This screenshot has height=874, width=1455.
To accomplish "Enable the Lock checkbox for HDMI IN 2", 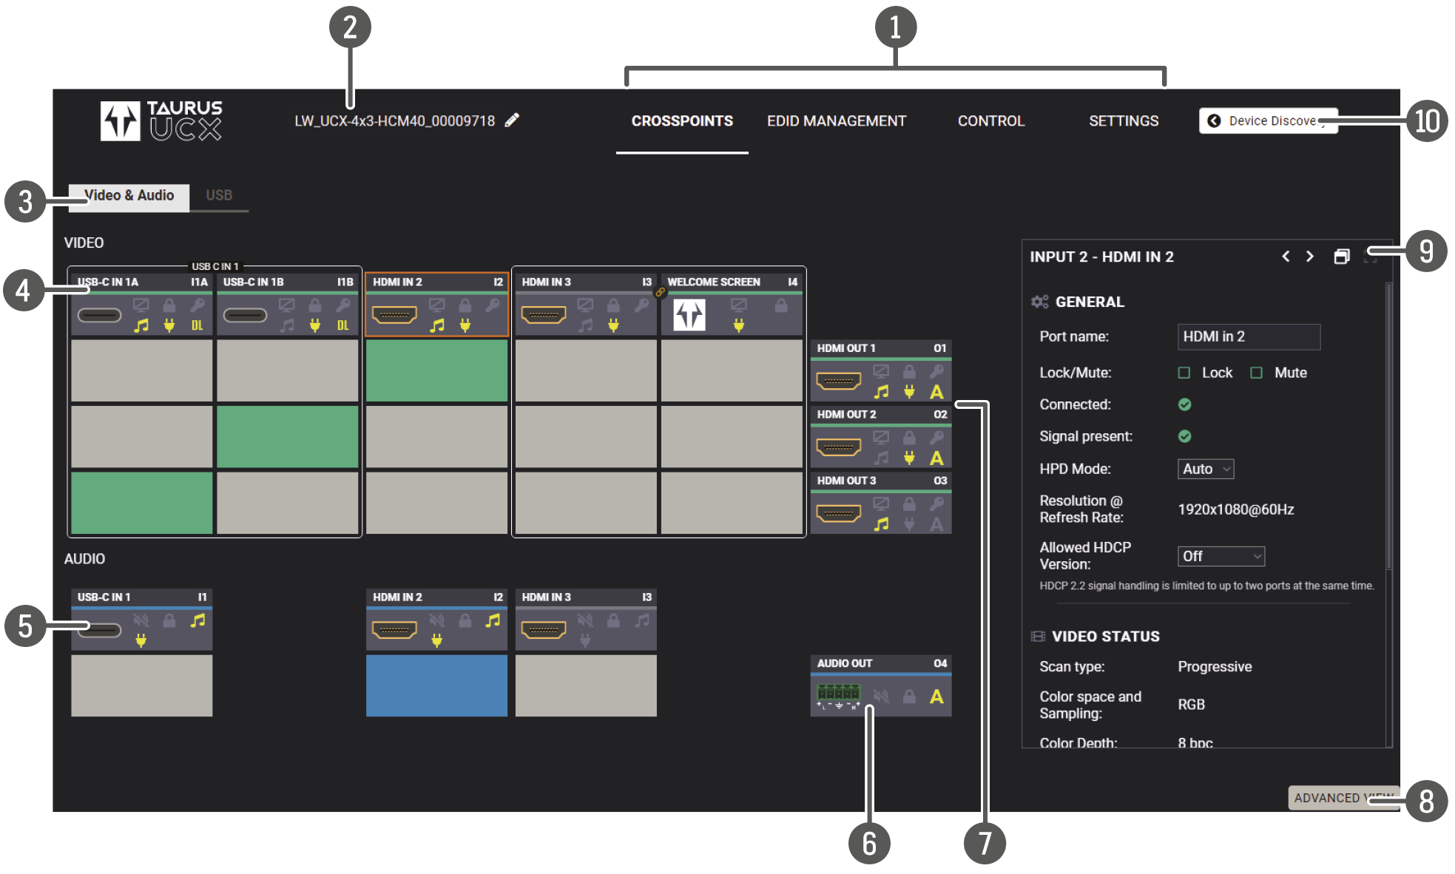I will 1184,373.
